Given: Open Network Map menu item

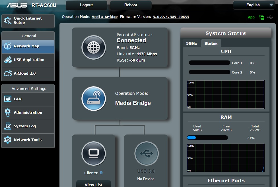Looking at the screenshot, I should click(x=28, y=46).
